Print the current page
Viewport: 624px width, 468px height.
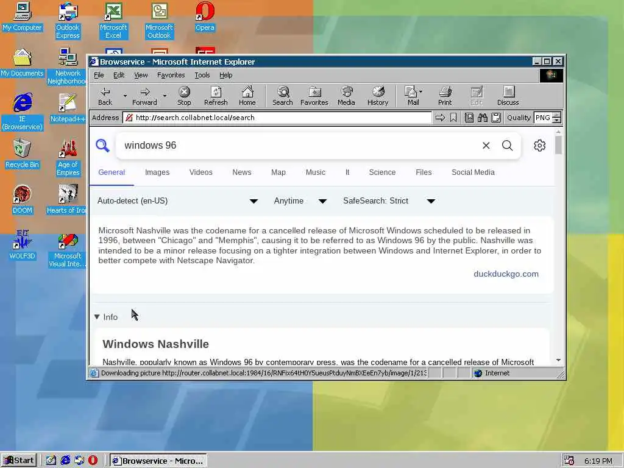click(445, 96)
